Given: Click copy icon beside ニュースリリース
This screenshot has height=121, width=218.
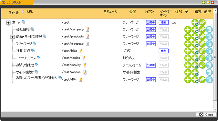Looking at the screenshot, I should pyautogui.click(x=38, y=57).
